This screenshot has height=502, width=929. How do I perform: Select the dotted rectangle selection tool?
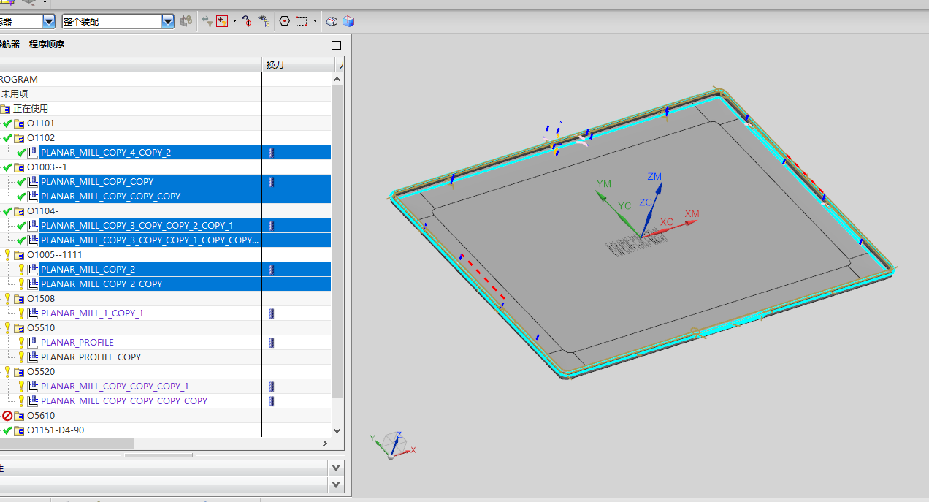tap(302, 21)
